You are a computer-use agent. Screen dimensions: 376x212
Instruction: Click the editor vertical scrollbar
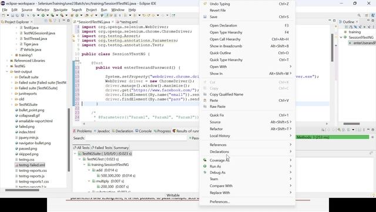(x=332, y=48)
